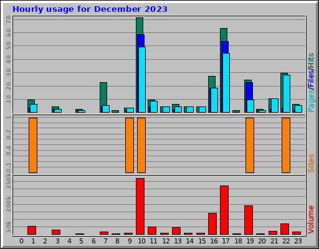Click the red Volume bar at hour 3

(x=56, y=232)
